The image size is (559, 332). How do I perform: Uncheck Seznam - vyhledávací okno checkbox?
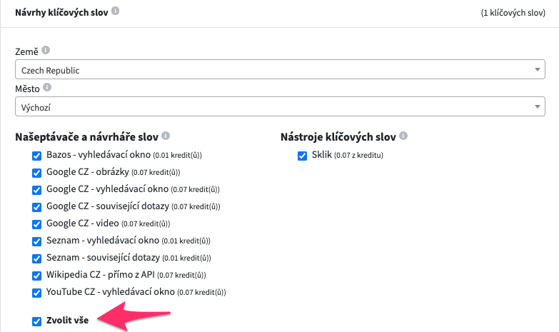coord(36,241)
